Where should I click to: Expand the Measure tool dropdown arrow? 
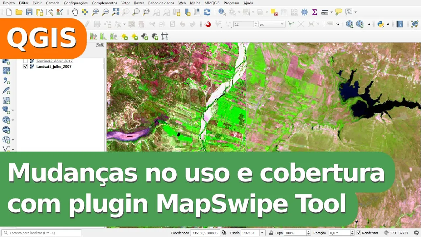(x=331, y=12)
